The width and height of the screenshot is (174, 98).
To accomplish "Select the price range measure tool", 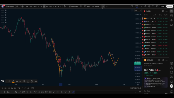I will (69, 92).
